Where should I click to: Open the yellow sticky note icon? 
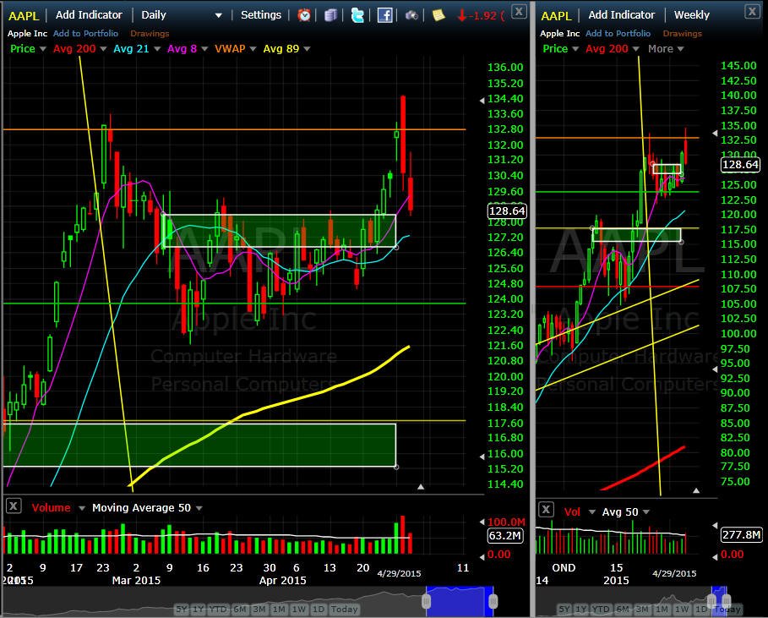(x=438, y=15)
